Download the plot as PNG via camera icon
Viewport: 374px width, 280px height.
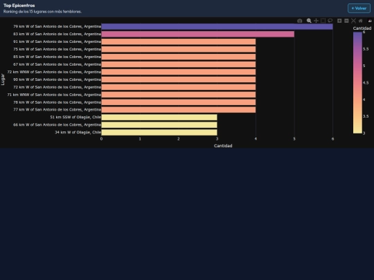[300, 21]
